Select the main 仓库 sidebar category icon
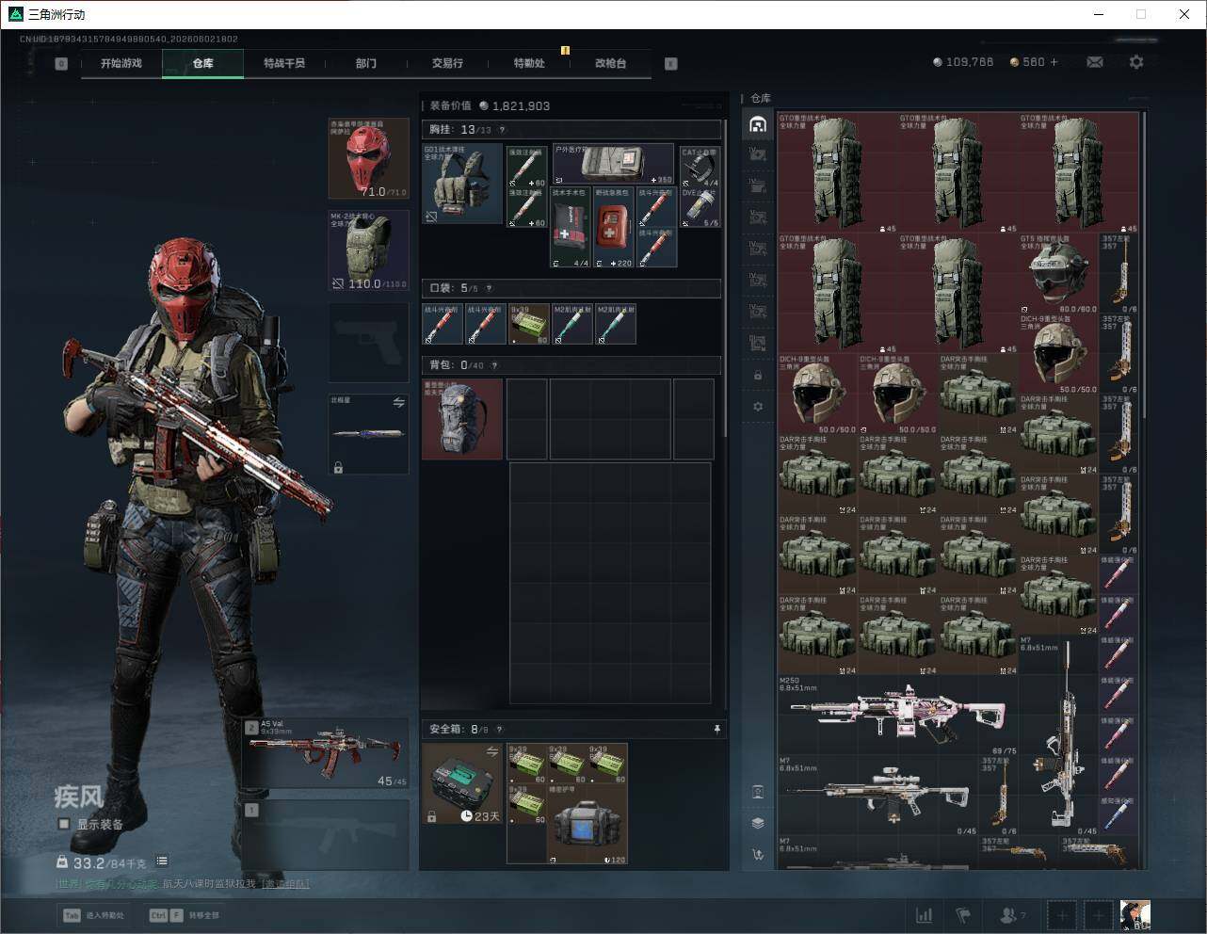This screenshot has height=934, width=1207. (758, 124)
